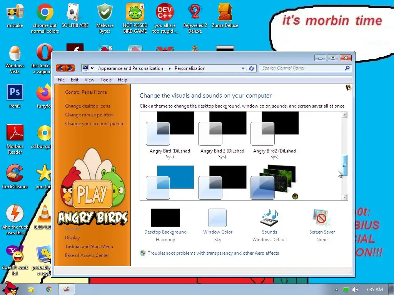The width and height of the screenshot is (394, 295).
Task: Open the Firefox desktop icon
Action: 44,93
